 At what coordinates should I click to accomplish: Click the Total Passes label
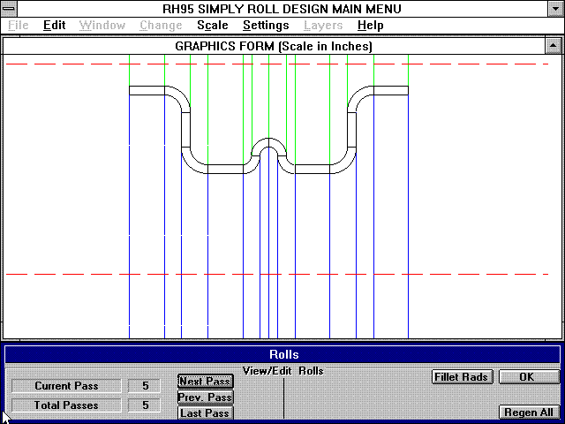[66, 405]
